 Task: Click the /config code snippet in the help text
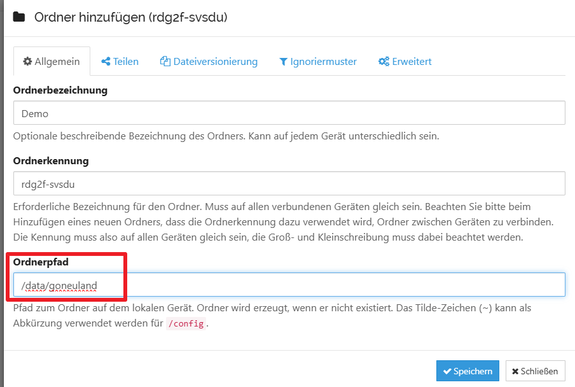coord(185,323)
